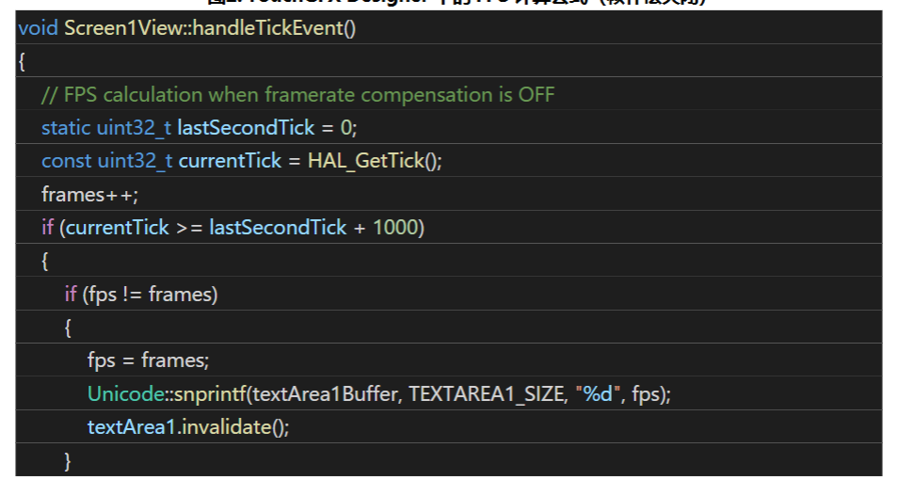Click the FPS calculation comment line

coord(297,95)
